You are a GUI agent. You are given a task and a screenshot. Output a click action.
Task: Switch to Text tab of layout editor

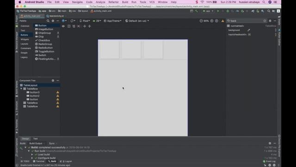point(35,139)
